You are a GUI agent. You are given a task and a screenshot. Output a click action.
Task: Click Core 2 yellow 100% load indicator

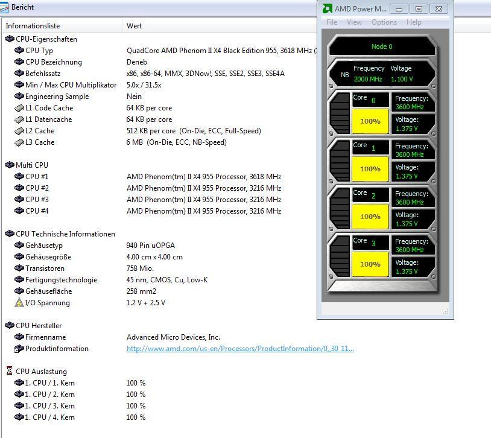370,217
